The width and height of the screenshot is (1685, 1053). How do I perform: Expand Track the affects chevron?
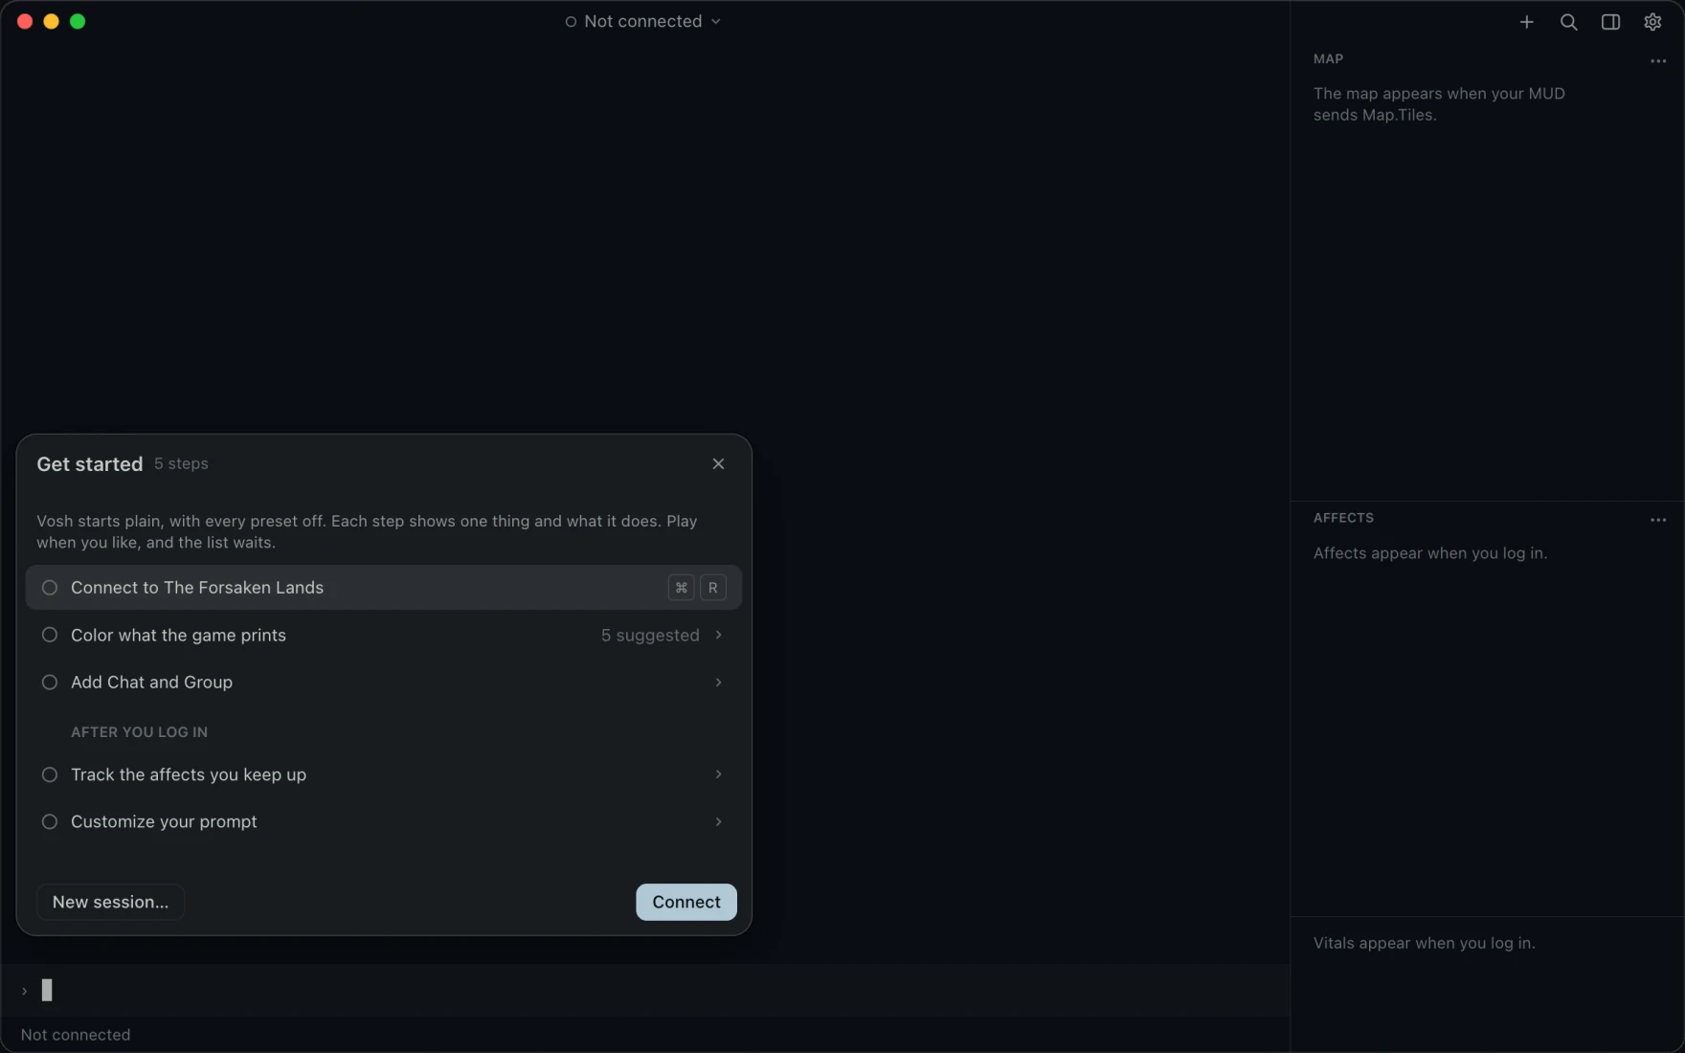tap(718, 774)
